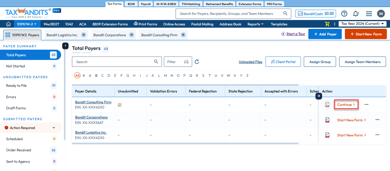Screen dimensions: 390x171
Task: Click Start New Form for Bandit Corporations
Action: tap(352, 120)
